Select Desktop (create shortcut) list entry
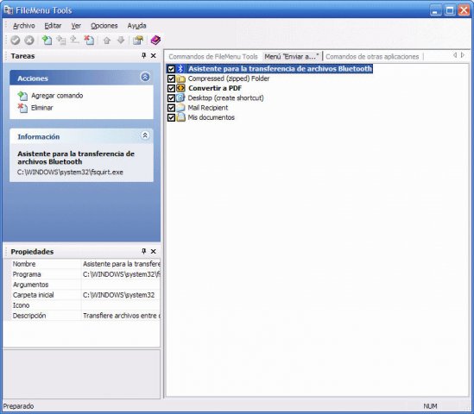 coord(226,97)
